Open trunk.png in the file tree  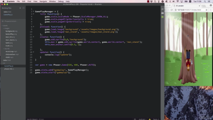(9, 46)
